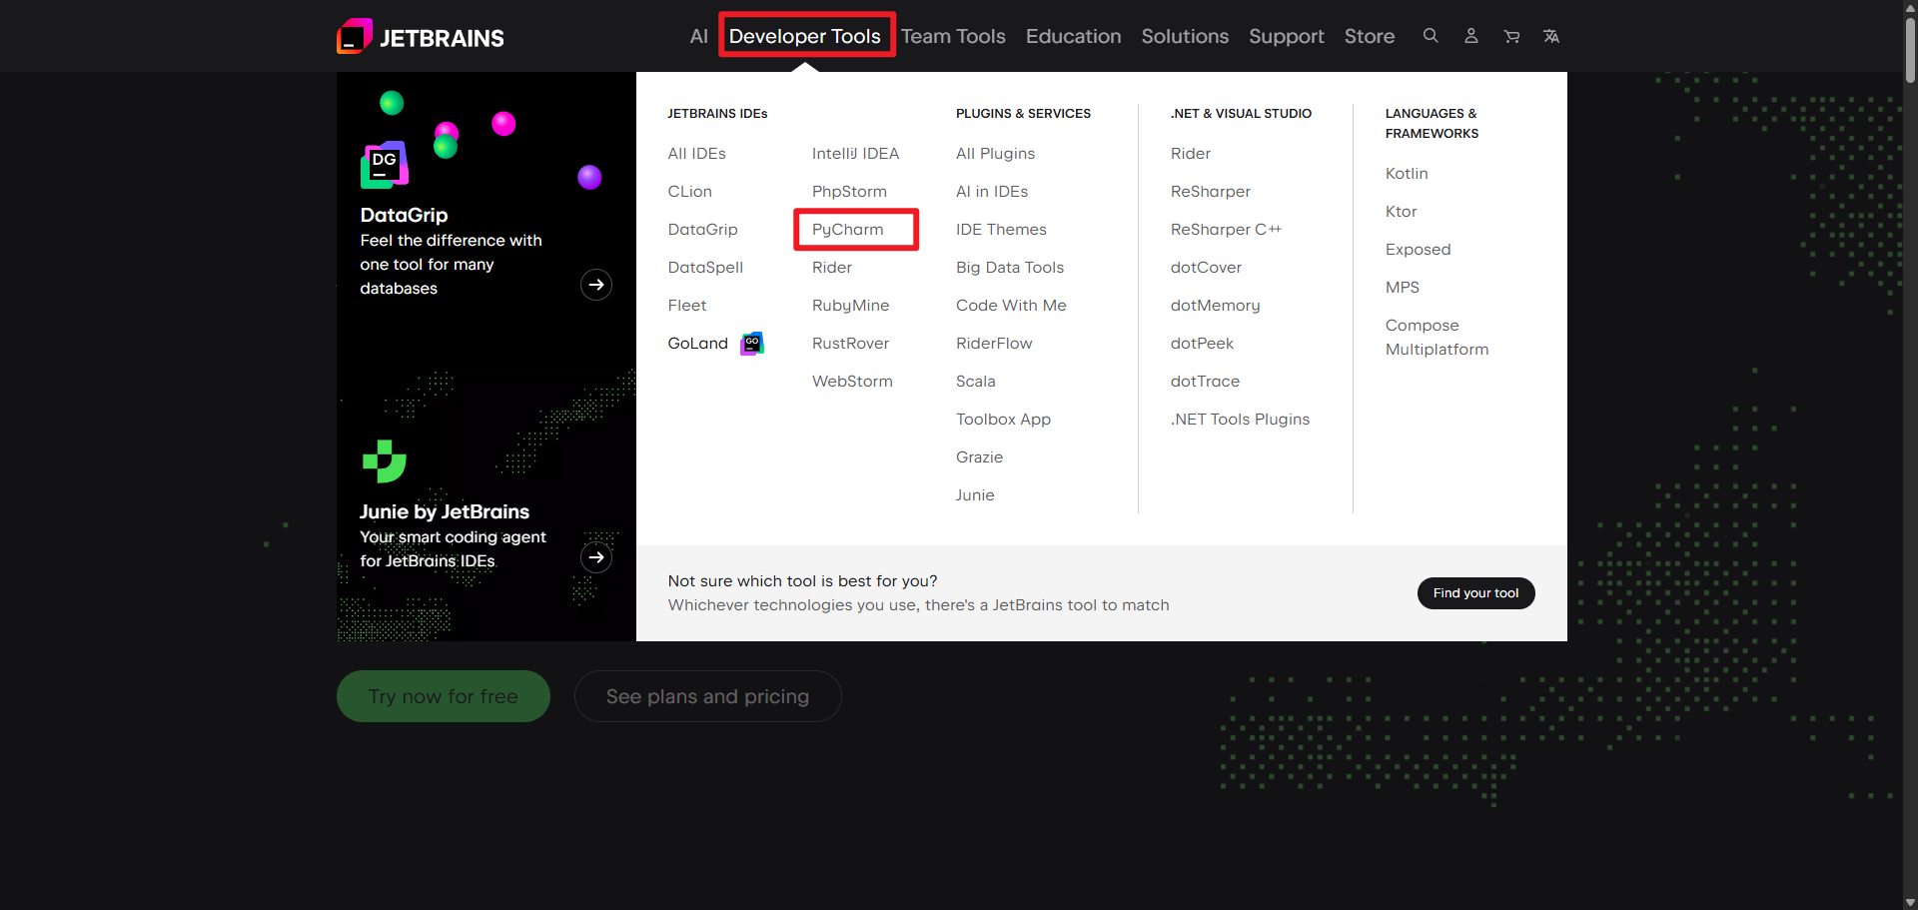
Task: Open the Solutions menu
Action: tap(1185, 36)
